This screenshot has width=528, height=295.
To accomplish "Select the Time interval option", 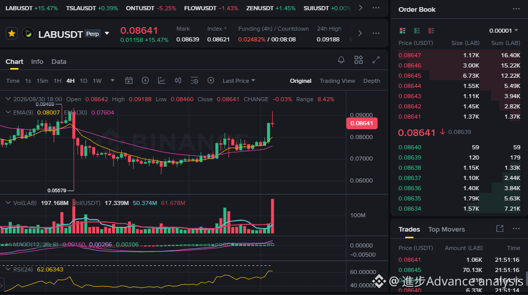I will (x=13, y=81).
